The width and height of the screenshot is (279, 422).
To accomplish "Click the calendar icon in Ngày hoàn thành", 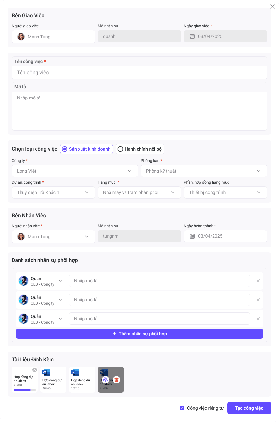I will click(192, 236).
